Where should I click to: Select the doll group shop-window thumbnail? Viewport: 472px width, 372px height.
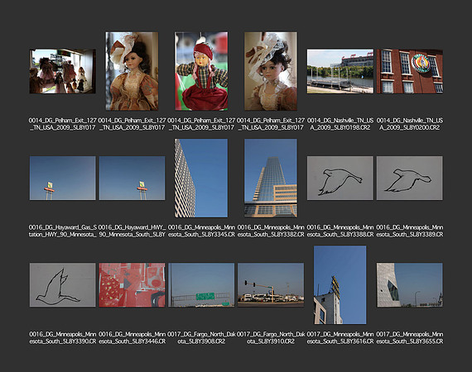63,72
